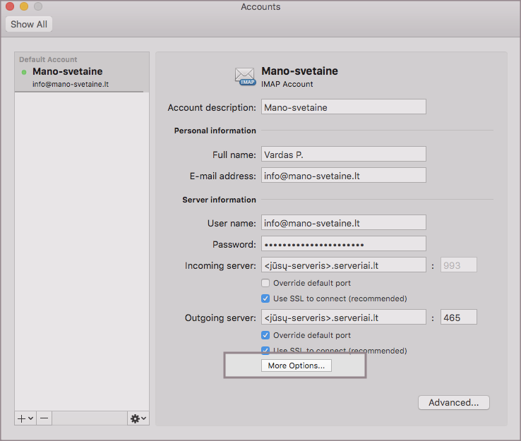
Task: Toggle incoming server Use SSL checkbox
Action: (x=266, y=298)
